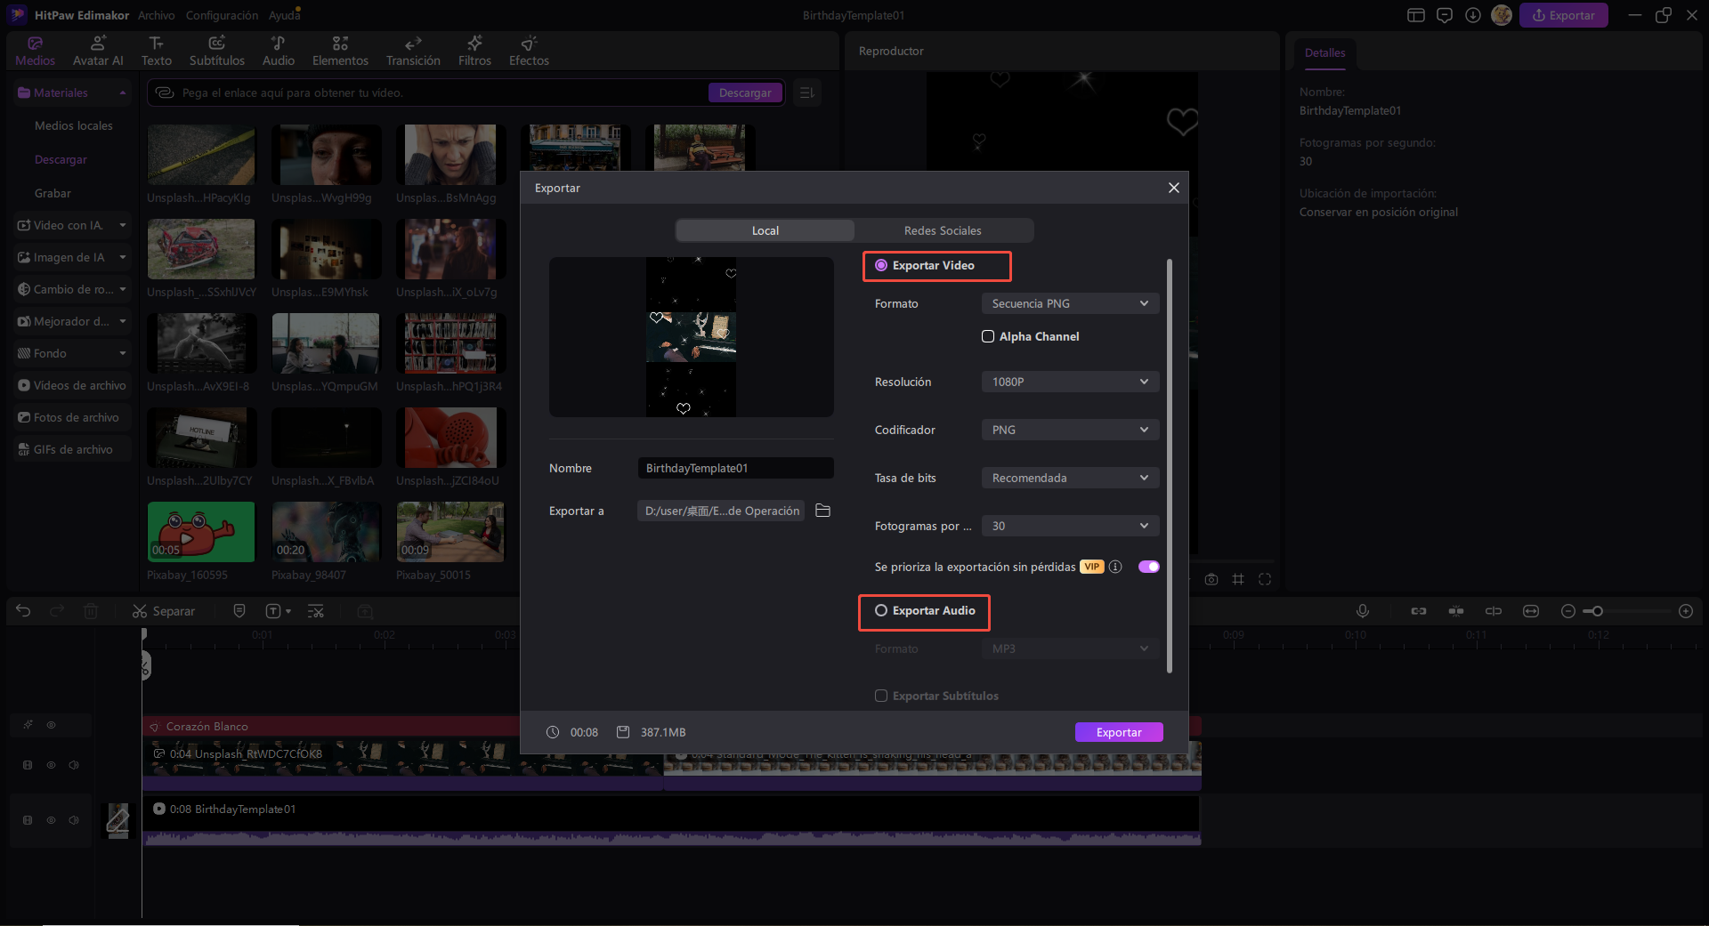Click the folder icon to browse export location
The width and height of the screenshot is (1709, 926).
pyautogui.click(x=822, y=511)
